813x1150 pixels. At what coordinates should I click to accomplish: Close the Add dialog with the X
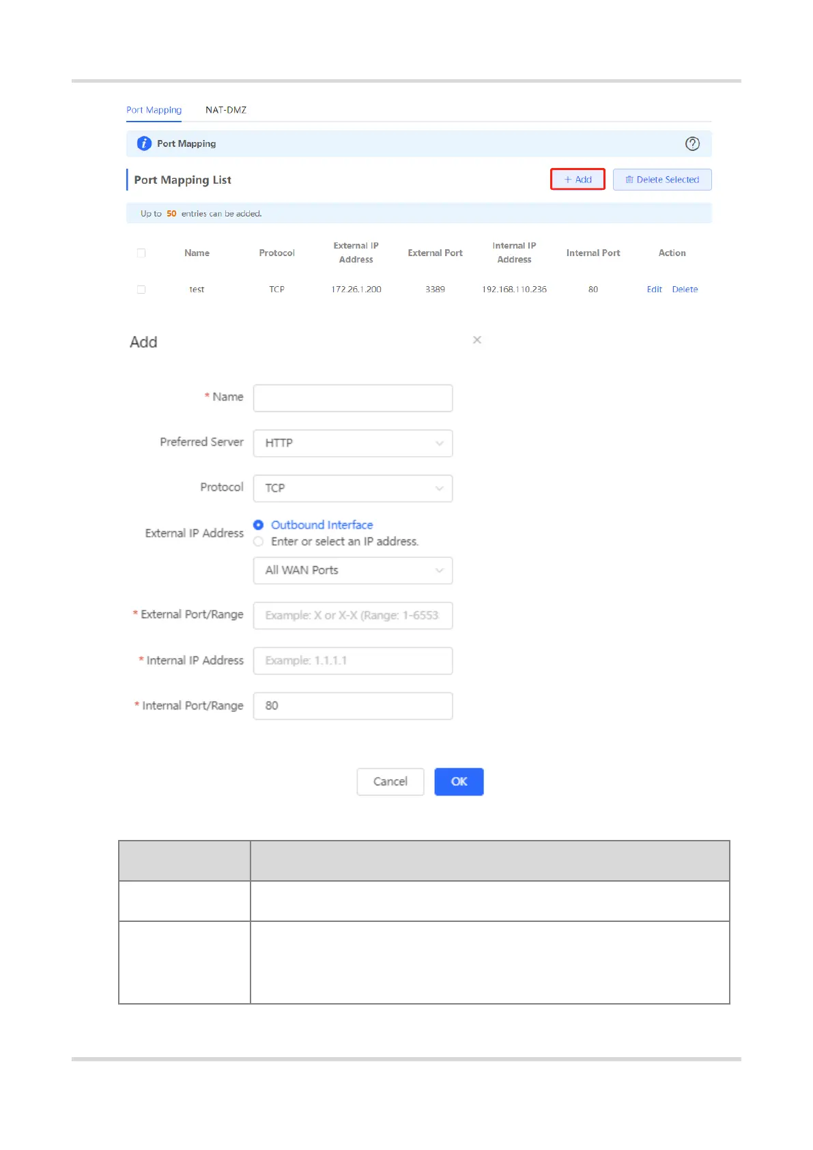tap(477, 340)
